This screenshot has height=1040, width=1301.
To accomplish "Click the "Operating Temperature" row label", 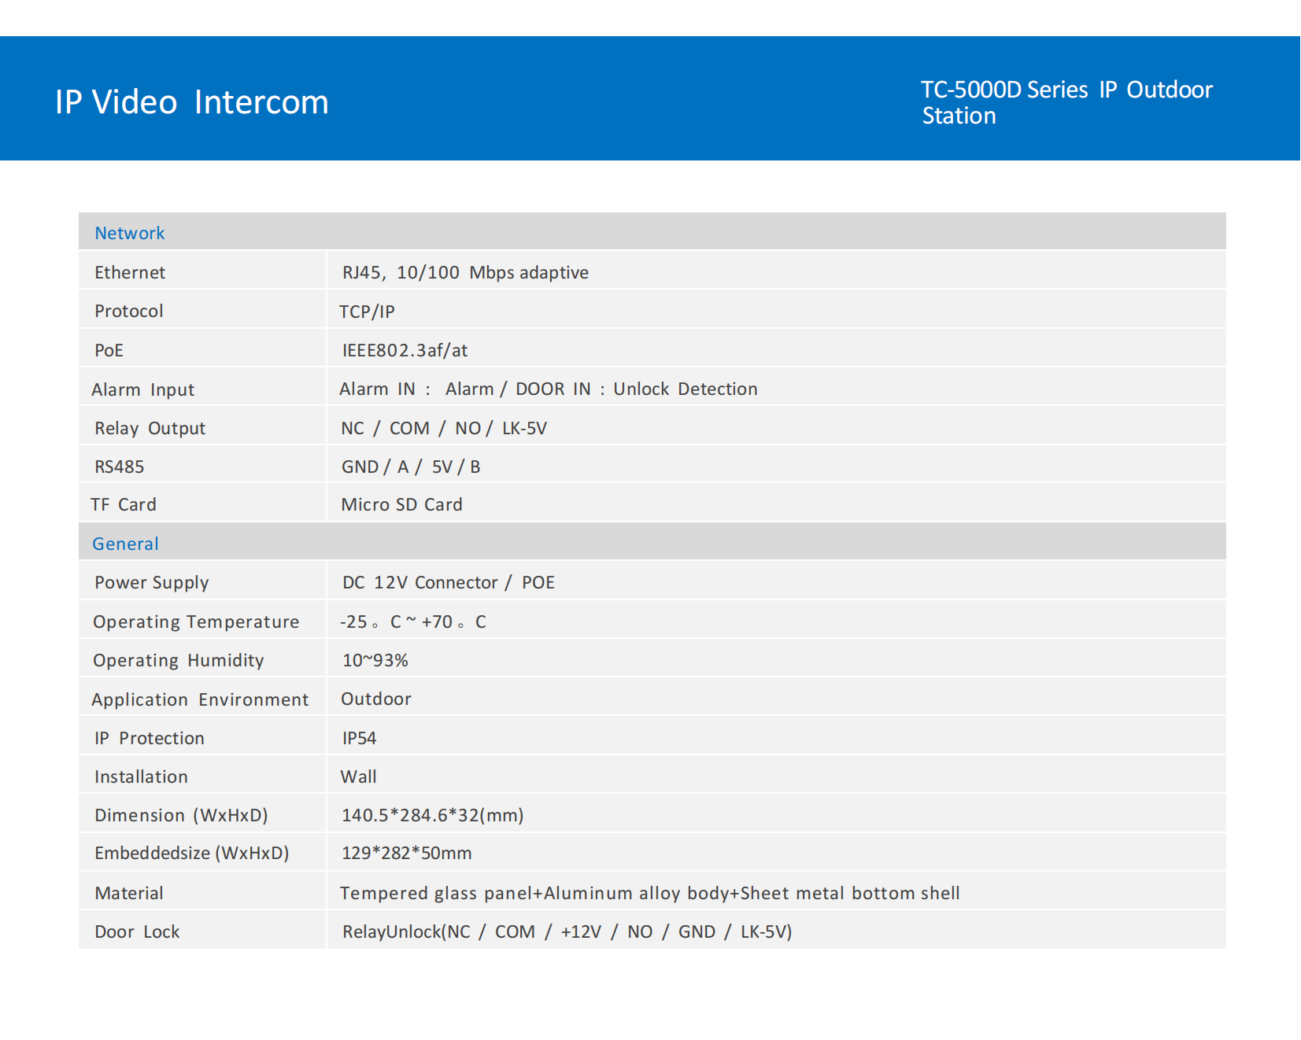I will click(x=196, y=621).
